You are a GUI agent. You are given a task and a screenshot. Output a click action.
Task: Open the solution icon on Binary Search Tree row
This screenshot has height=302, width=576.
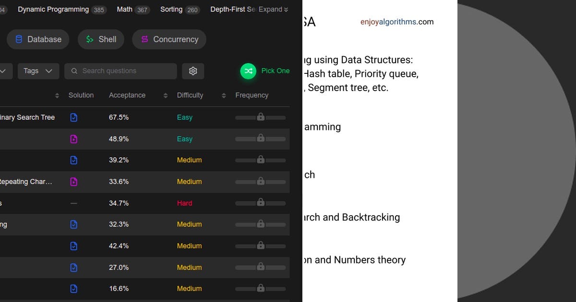click(x=73, y=117)
